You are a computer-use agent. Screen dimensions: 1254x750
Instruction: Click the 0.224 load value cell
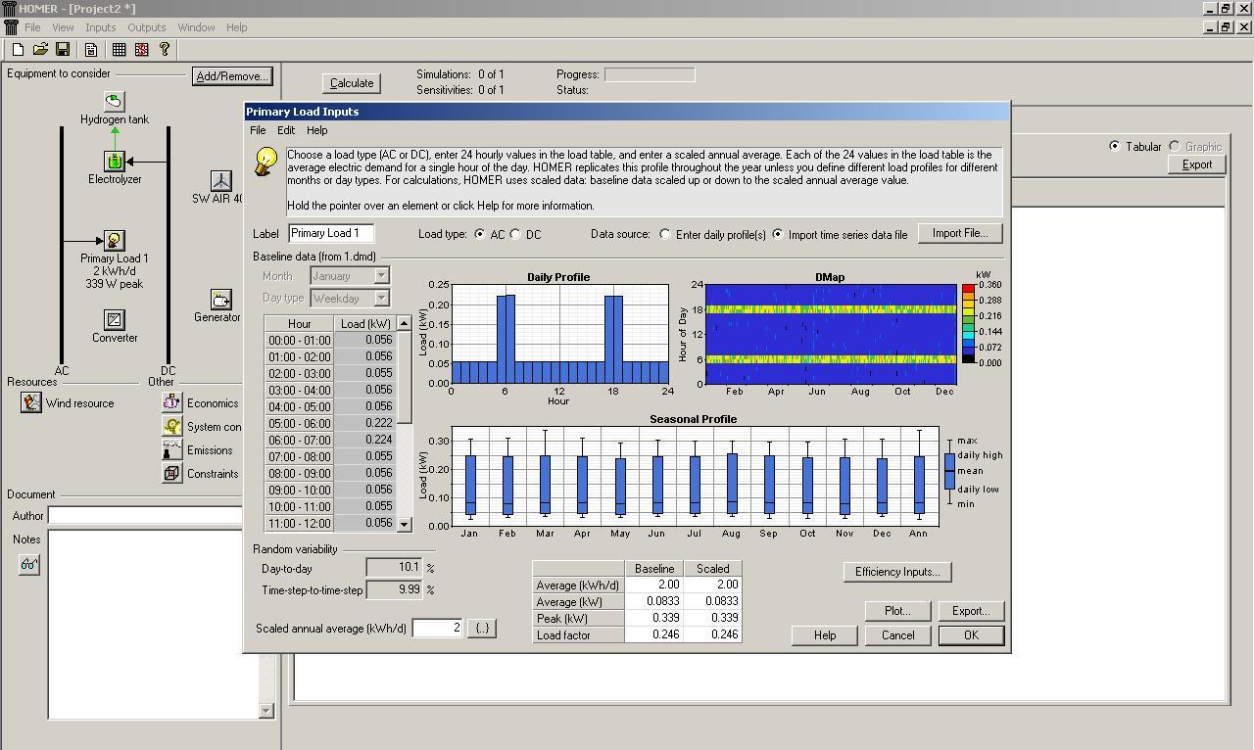pos(365,441)
